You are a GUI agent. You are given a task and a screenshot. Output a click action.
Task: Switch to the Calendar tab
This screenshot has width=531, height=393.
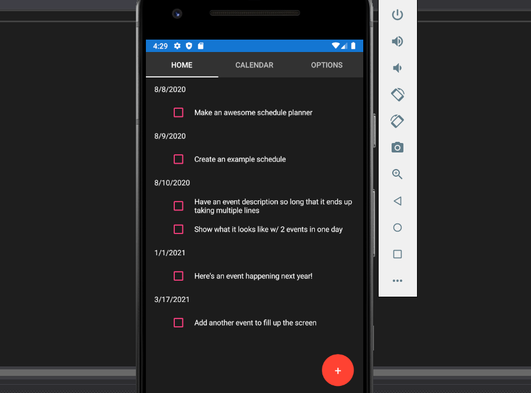point(254,65)
